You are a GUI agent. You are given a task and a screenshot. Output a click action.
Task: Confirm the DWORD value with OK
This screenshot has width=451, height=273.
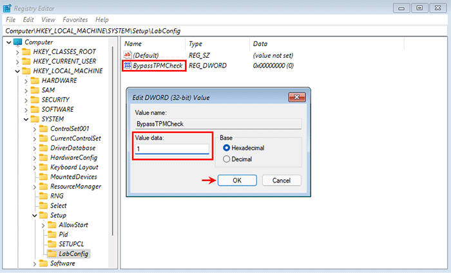[237, 181]
